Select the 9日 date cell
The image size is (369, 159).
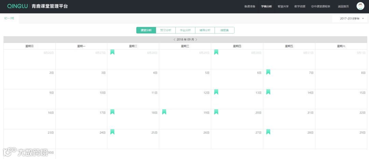(29, 99)
